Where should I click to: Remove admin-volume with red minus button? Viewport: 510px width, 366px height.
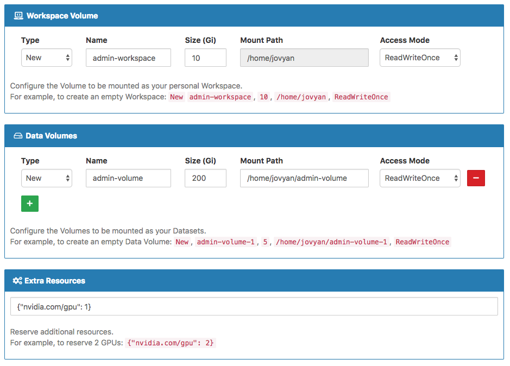point(476,178)
